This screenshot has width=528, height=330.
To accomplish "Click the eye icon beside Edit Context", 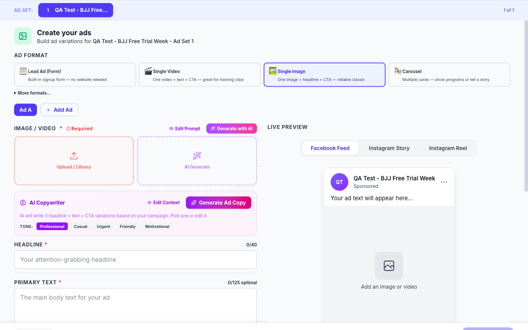I will tap(150, 203).
